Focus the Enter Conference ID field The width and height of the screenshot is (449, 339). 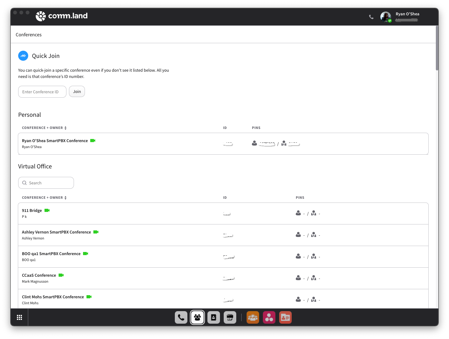click(x=42, y=92)
